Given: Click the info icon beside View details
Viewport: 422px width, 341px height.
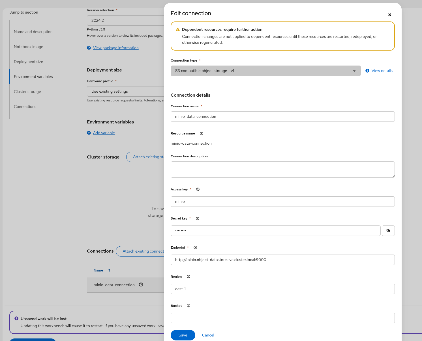Looking at the screenshot, I should (367, 71).
